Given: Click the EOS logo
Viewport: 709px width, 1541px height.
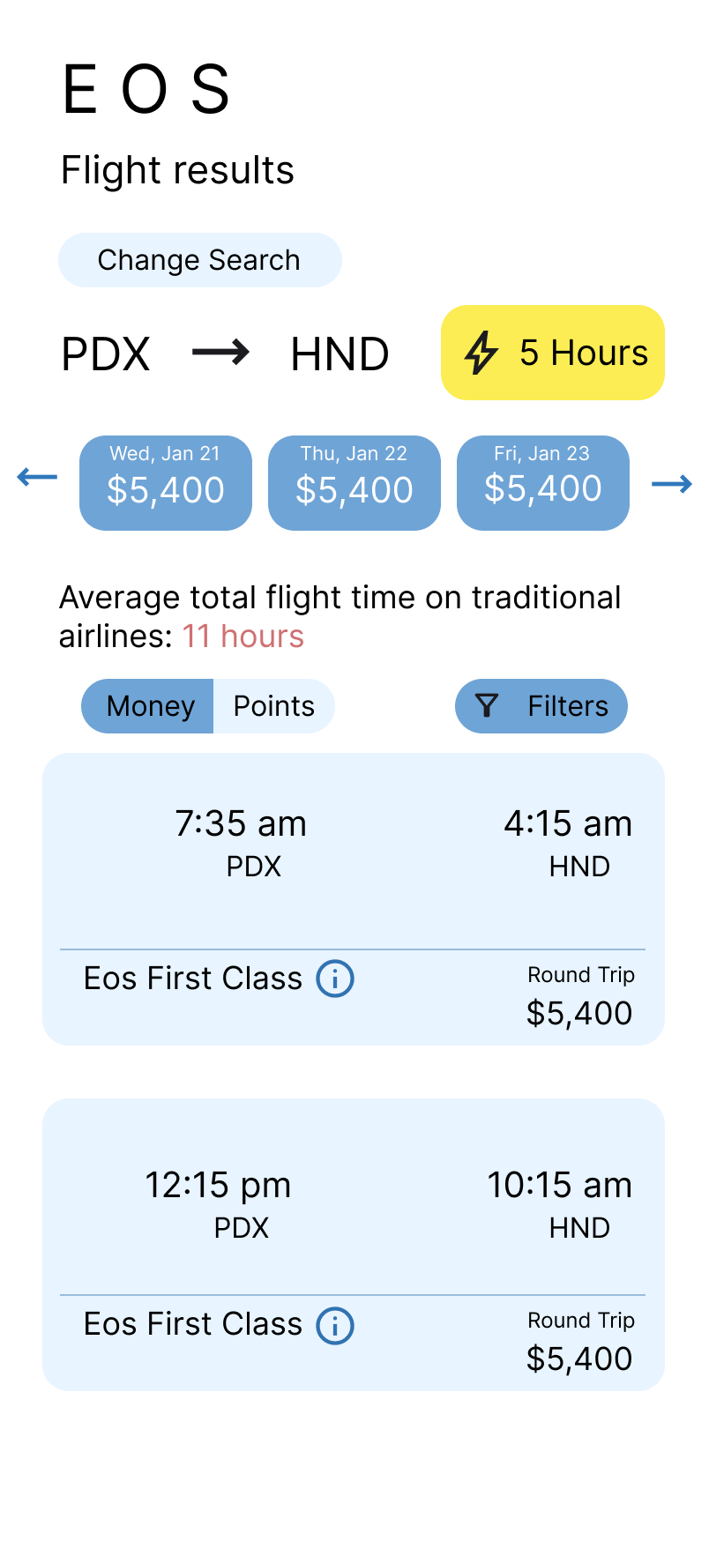Looking at the screenshot, I should click(x=146, y=89).
